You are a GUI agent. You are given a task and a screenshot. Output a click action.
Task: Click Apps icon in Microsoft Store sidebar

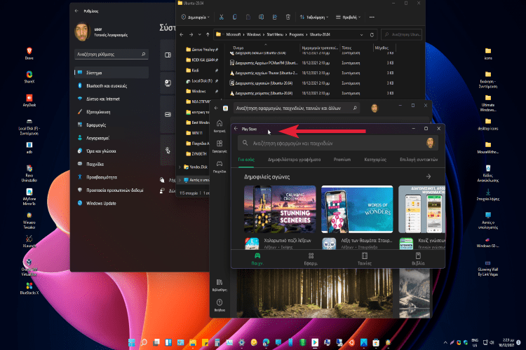220,146
